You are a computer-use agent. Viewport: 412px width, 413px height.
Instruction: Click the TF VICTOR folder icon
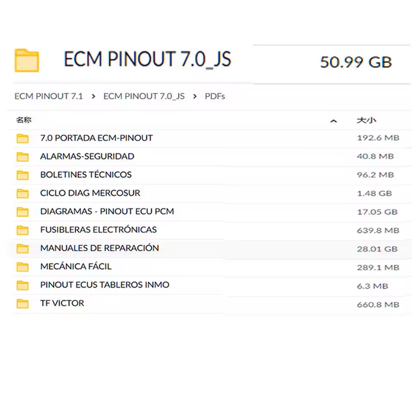(23, 303)
